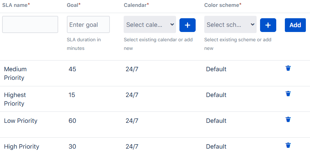The height and width of the screenshot is (161, 310).
Task: Click the Low Priority 24/7 calendar cell
Action: (x=132, y=121)
